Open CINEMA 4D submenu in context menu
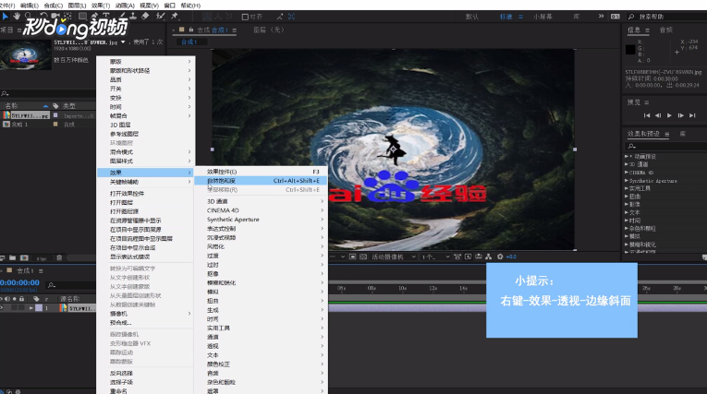 tap(261, 210)
